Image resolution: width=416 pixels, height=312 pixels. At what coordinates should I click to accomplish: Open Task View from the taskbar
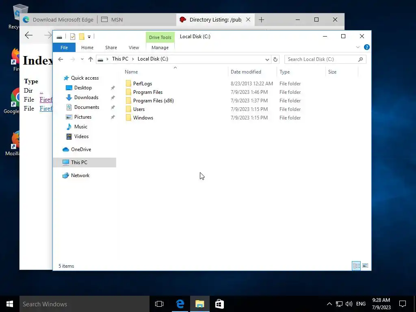pyautogui.click(x=159, y=304)
